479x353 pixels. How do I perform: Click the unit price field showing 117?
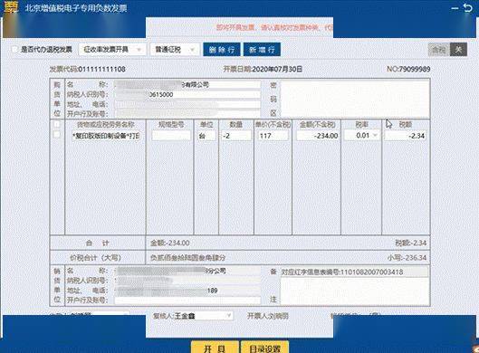[x=273, y=136]
